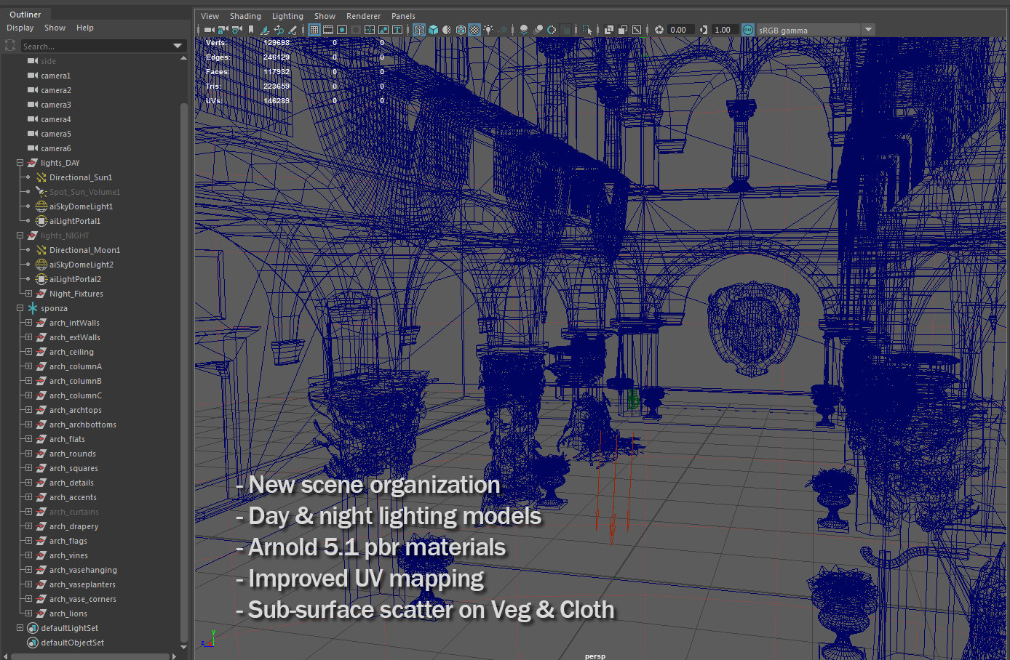Click the Image Plane icon

tap(265, 30)
